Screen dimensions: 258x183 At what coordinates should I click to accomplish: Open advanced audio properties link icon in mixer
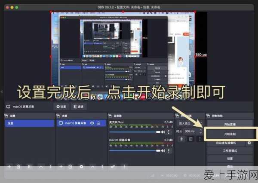pos(113,167)
